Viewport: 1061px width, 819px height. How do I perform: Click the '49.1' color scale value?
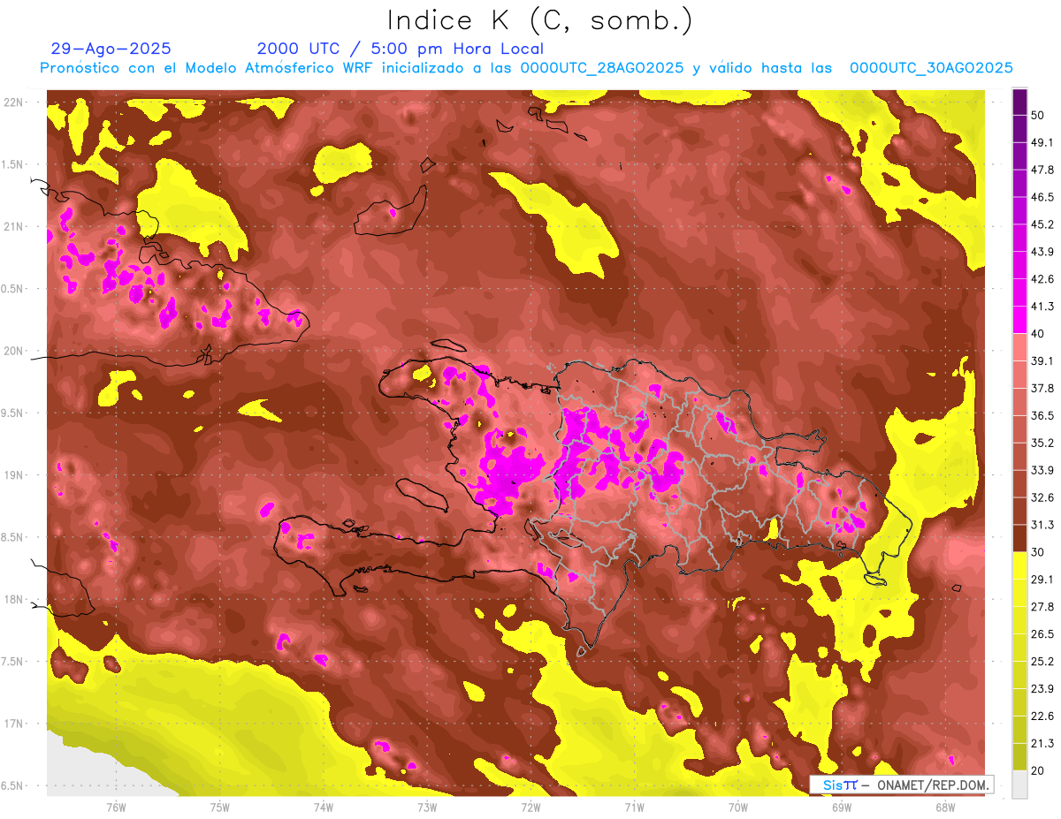[1042, 143]
